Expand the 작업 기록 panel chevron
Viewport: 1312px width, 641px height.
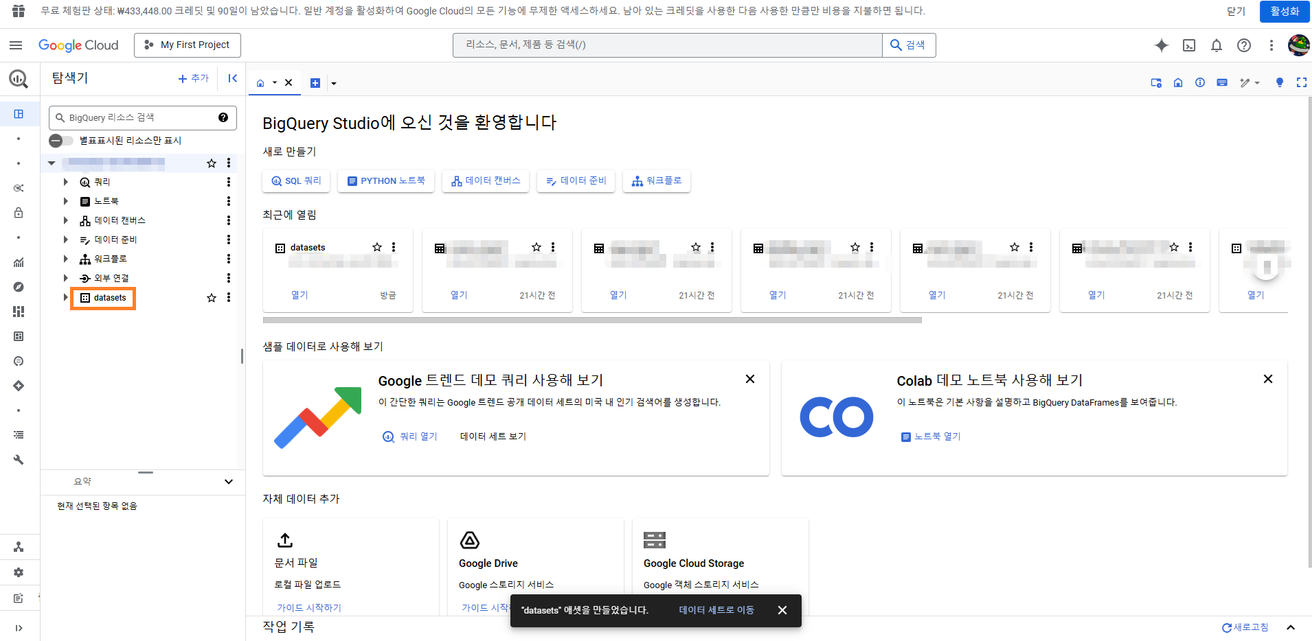(x=1291, y=627)
